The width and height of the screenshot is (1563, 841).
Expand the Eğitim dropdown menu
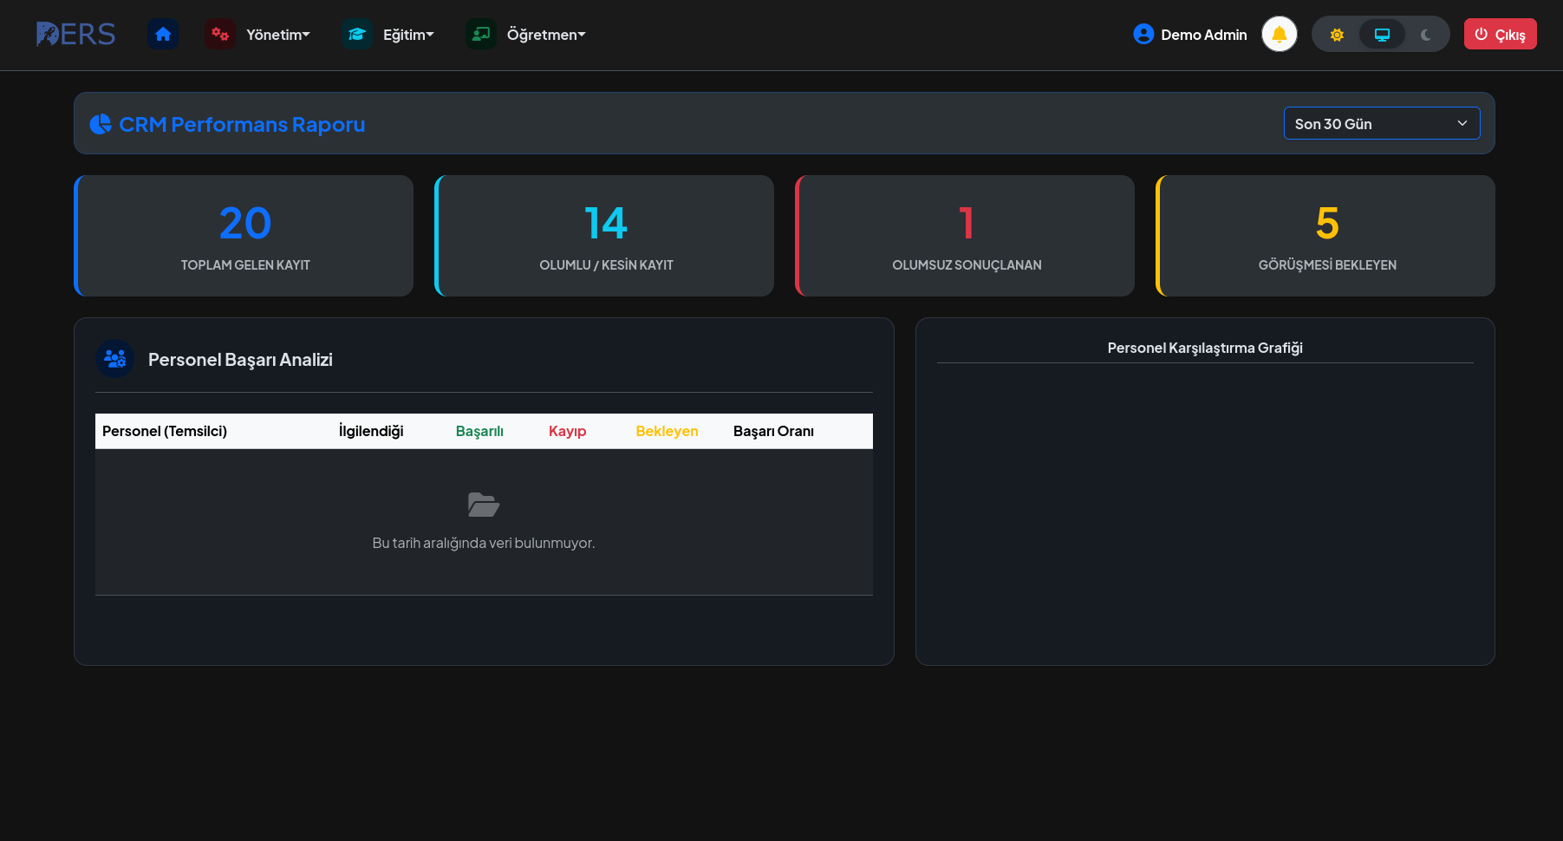click(x=408, y=35)
